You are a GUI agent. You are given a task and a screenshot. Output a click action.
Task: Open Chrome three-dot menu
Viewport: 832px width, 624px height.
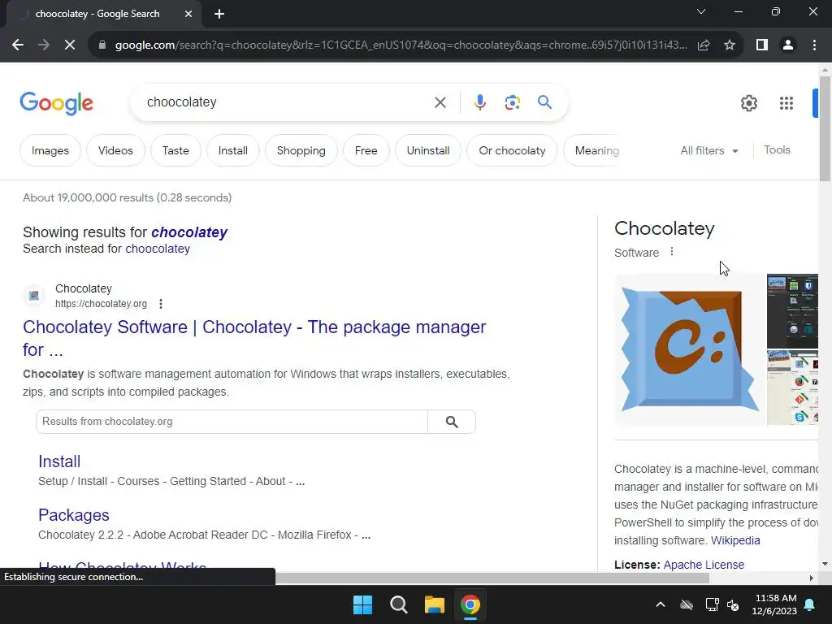point(814,45)
